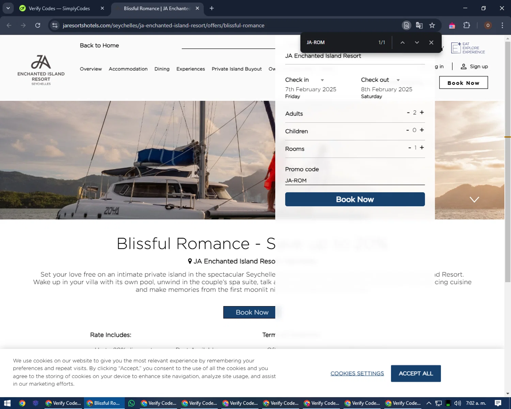Click the 8th February 2025 check-out date

pyautogui.click(x=387, y=89)
